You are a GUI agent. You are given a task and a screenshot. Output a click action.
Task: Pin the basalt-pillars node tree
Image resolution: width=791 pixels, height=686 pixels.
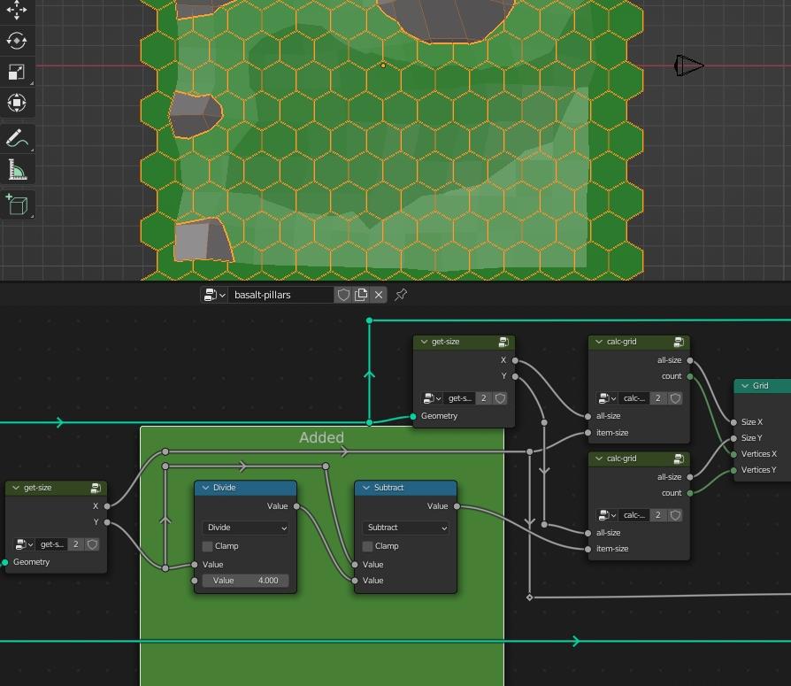[401, 295]
